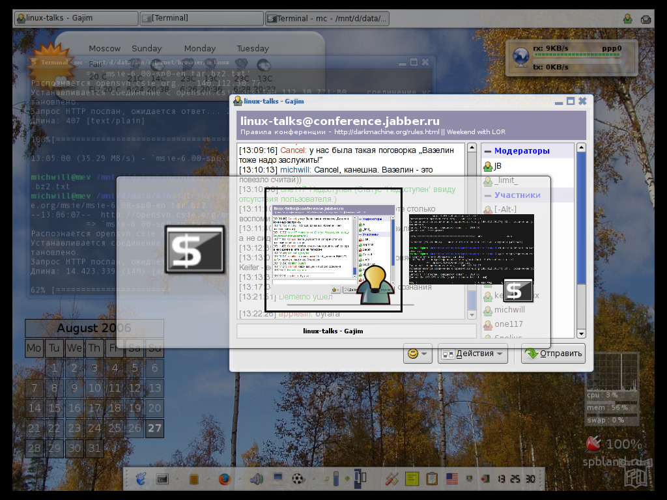Switch to the Terminal - mc taskbar item
667x500 pixels.
pyautogui.click(x=327, y=18)
